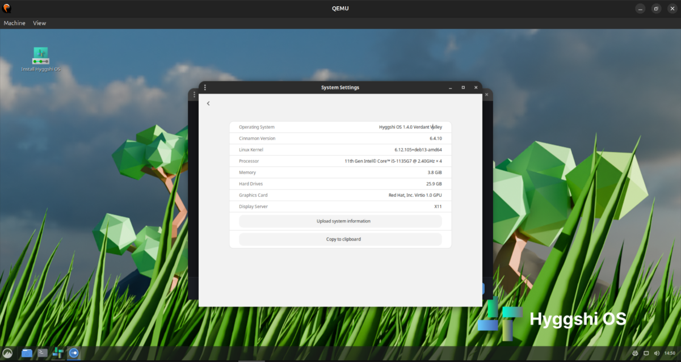Maximize the QEMU window

[656, 9]
